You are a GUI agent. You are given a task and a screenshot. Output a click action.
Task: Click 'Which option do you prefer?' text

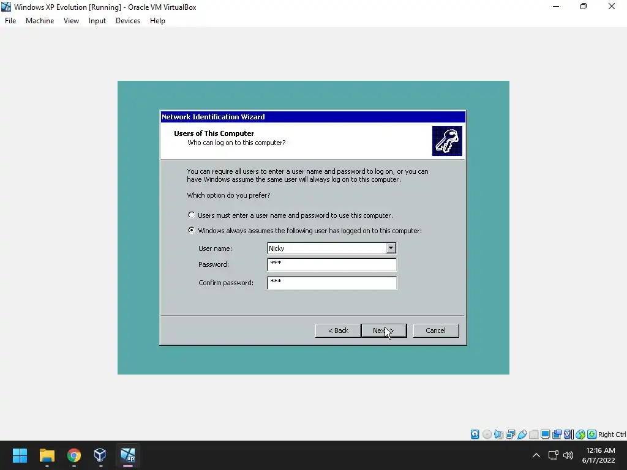pyautogui.click(x=228, y=195)
